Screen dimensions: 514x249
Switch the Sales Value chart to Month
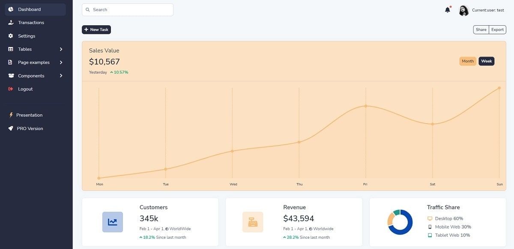click(468, 61)
